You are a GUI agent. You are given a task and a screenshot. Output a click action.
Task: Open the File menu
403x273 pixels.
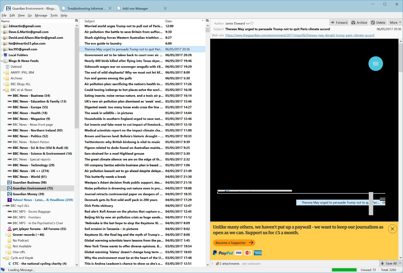pyautogui.click(x=4, y=15)
